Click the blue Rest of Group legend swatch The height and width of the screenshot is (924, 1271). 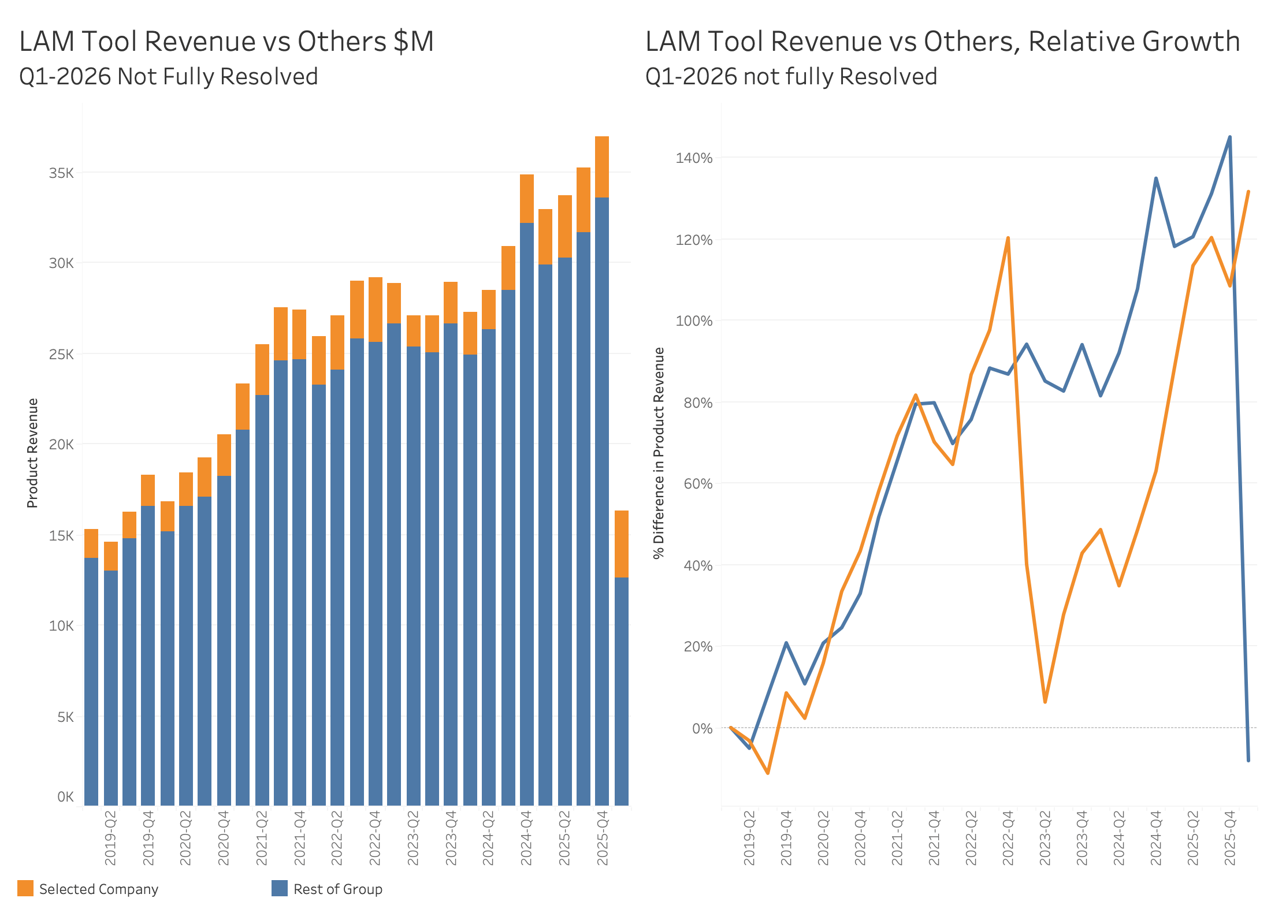point(280,888)
